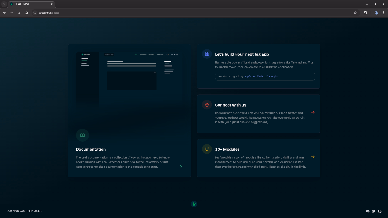Click the Leaf MVC v4.0 - PHP v8.4.10 text
The image size is (388, 218).
click(x=24, y=211)
